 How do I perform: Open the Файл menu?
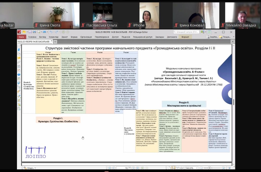[21, 37]
